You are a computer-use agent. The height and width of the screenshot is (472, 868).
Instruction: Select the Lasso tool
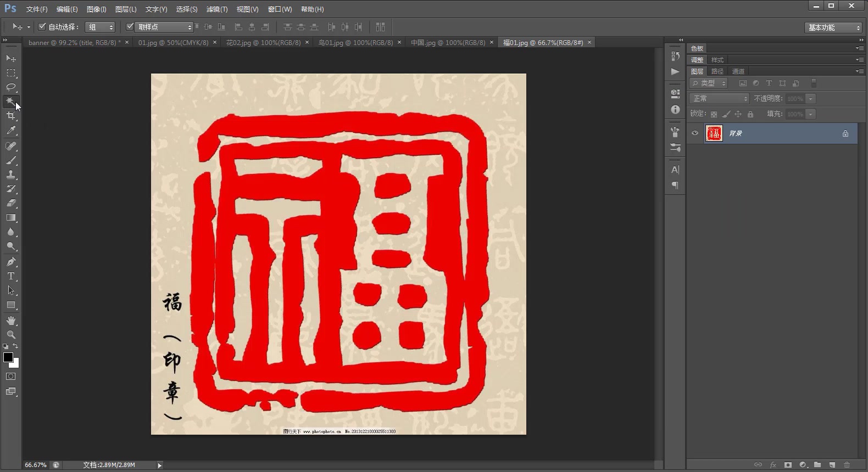[x=10, y=87]
